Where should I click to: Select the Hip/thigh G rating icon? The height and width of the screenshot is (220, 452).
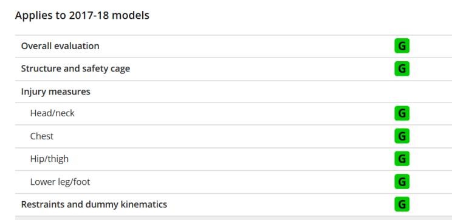point(402,159)
